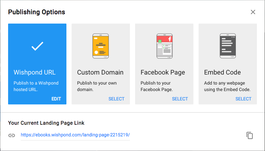Choose SELECT under Custom Domain

coord(116,99)
